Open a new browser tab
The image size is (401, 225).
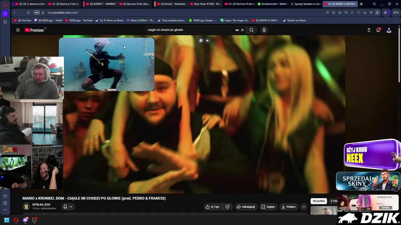(x=361, y=4)
